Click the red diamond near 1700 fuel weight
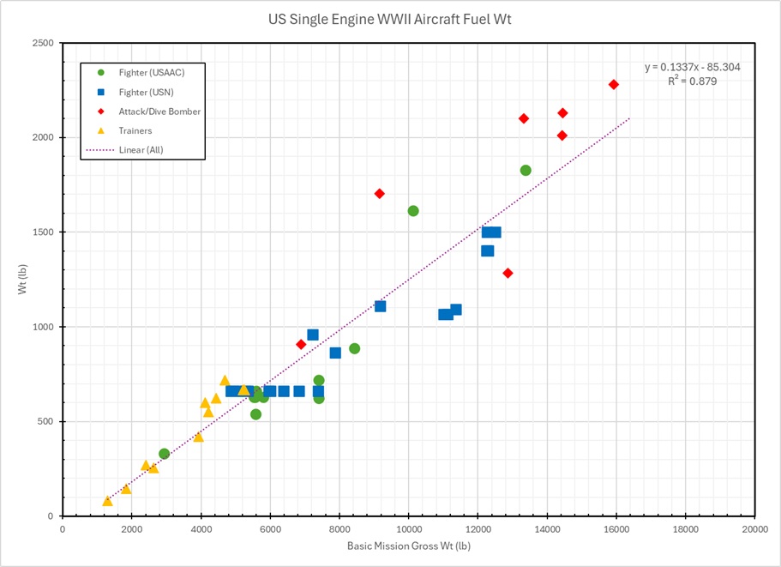The image size is (781, 567). (x=379, y=193)
